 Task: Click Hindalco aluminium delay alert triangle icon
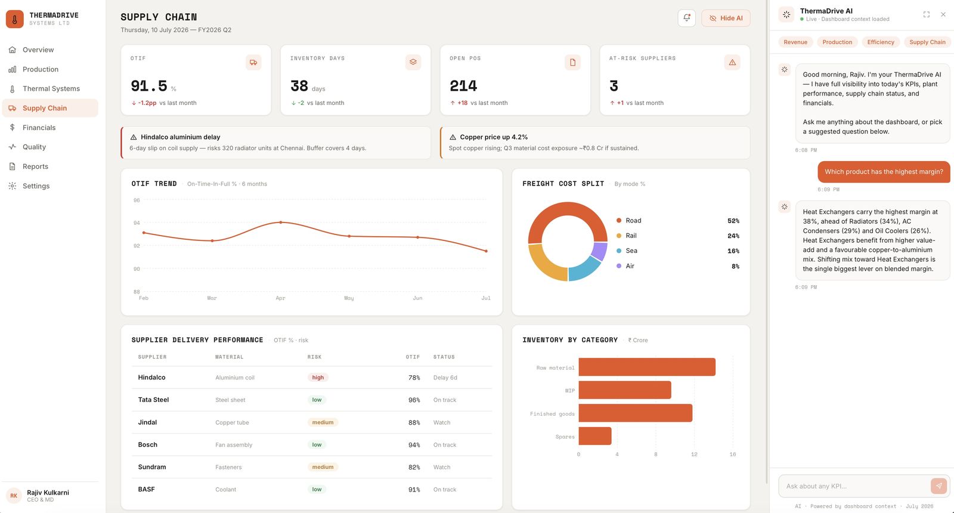click(134, 137)
